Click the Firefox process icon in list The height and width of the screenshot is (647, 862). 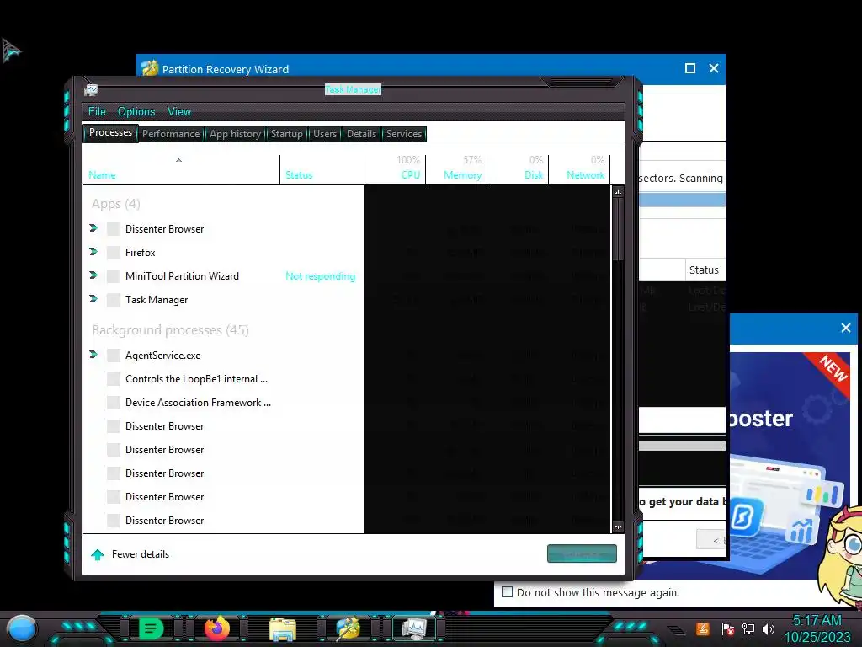click(x=114, y=253)
